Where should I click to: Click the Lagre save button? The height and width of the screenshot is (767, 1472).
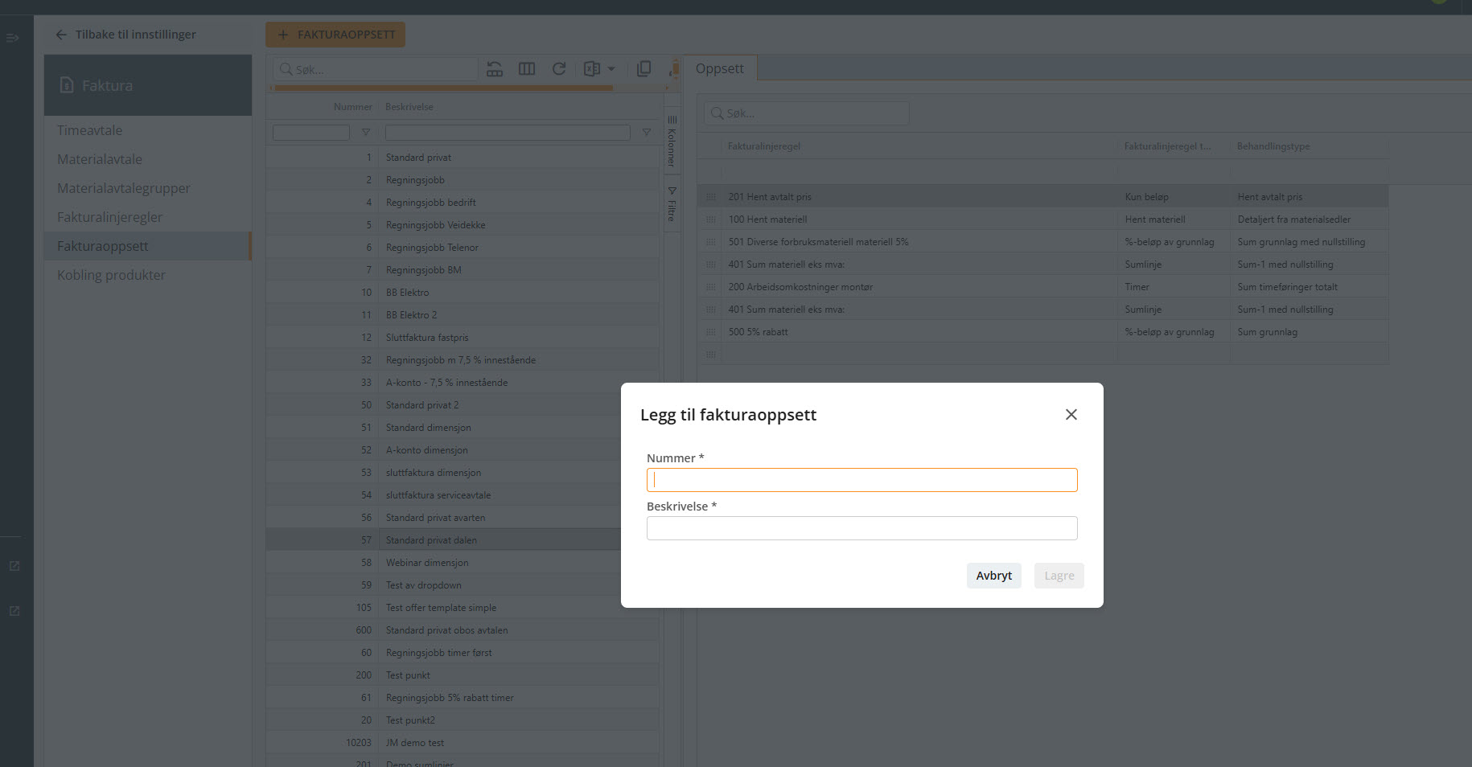click(x=1059, y=576)
